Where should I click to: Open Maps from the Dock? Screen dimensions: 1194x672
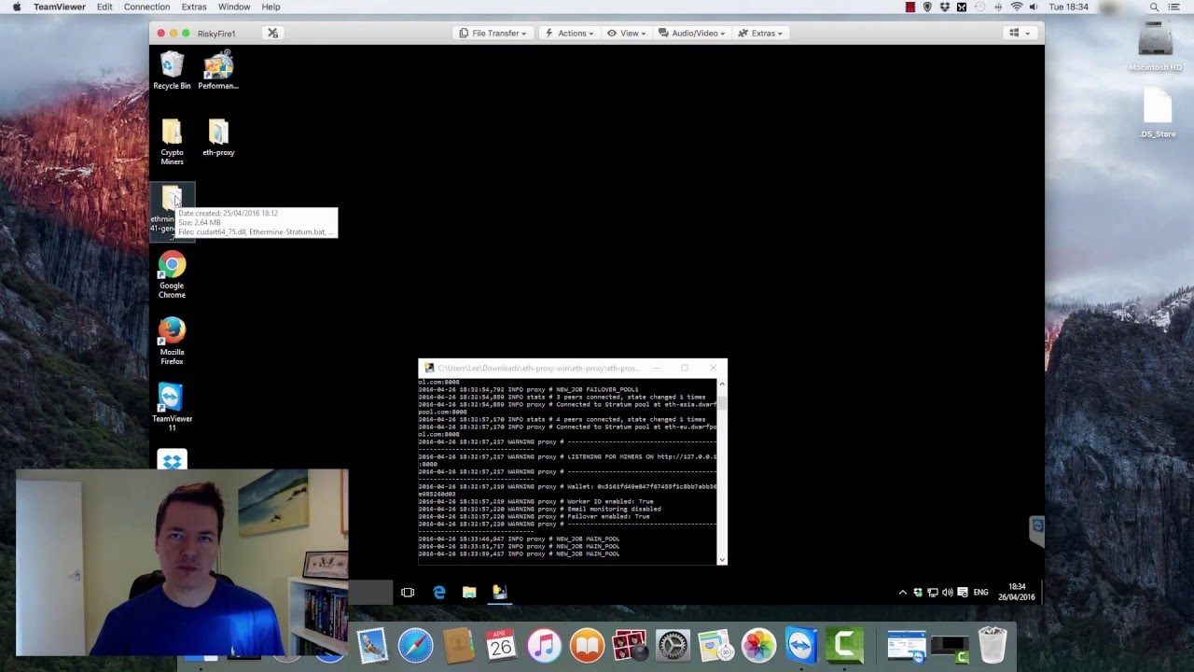pos(715,645)
